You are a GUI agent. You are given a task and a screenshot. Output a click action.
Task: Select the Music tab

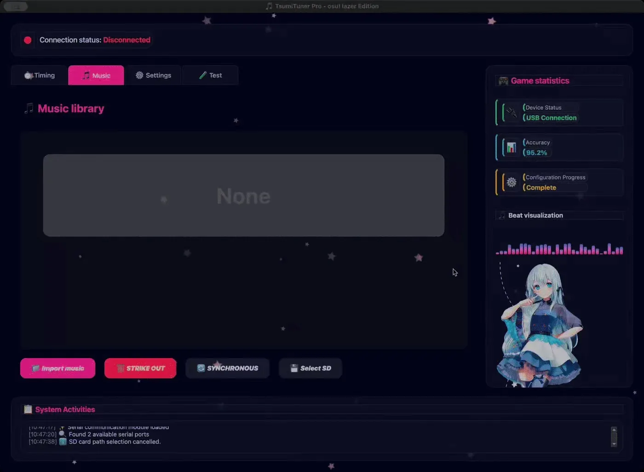(x=96, y=75)
